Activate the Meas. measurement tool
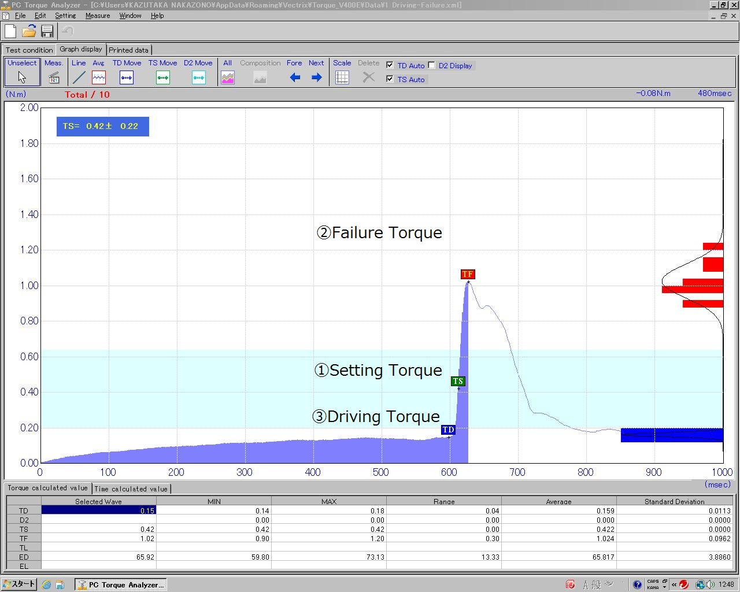The image size is (740, 592). pyautogui.click(x=54, y=72)
